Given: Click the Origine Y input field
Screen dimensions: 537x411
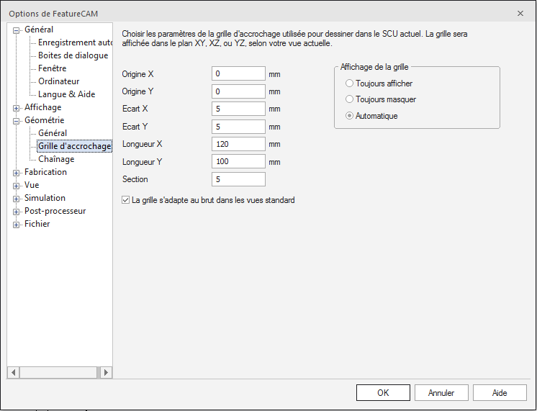Looking at the screenshot, I should tap(238, 91).
